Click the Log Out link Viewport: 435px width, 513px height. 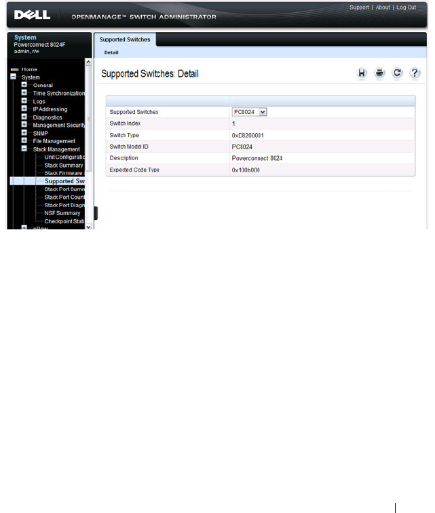tap(406, 7)
